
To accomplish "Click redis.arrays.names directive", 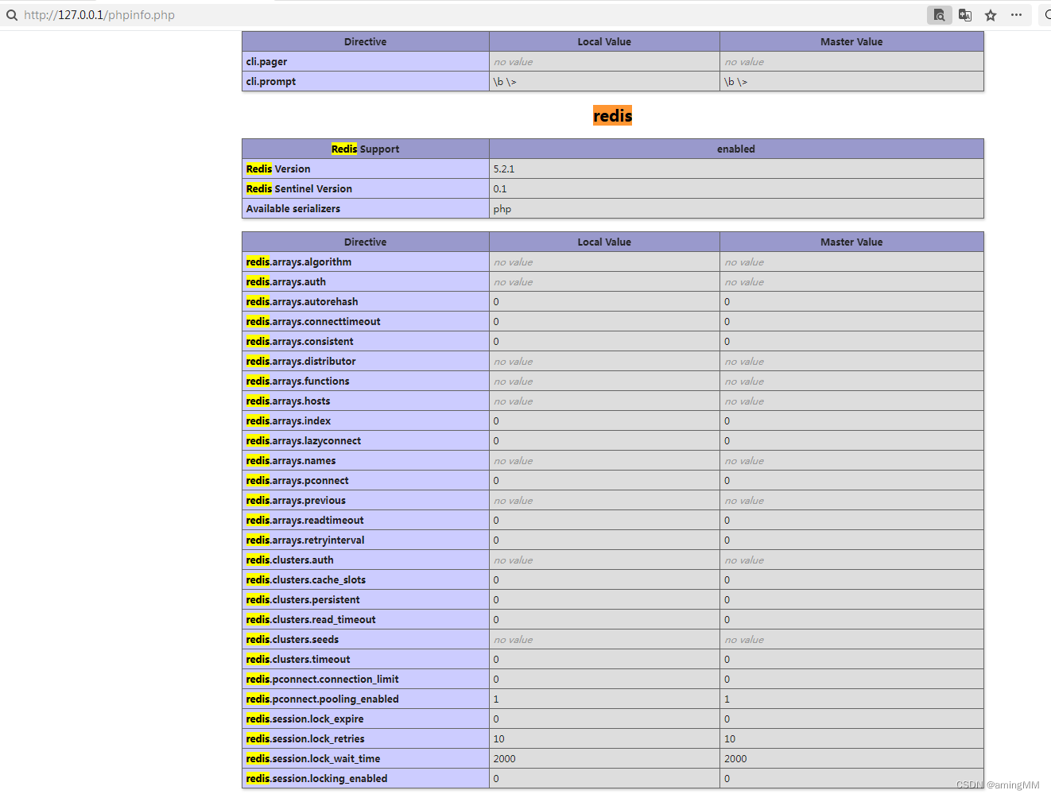I will (x=291, y=461).
